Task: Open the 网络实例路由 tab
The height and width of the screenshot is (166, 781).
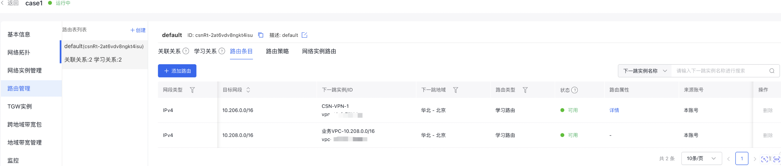Action: pyautogui.click(x=319, y=51)
